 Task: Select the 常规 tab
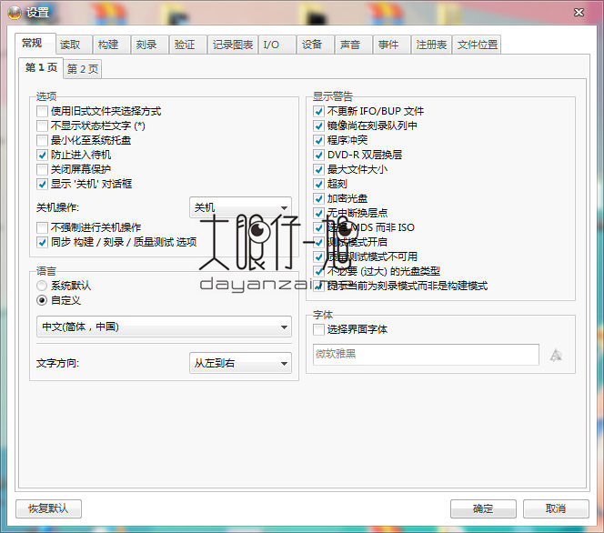(x=35, y=43)
